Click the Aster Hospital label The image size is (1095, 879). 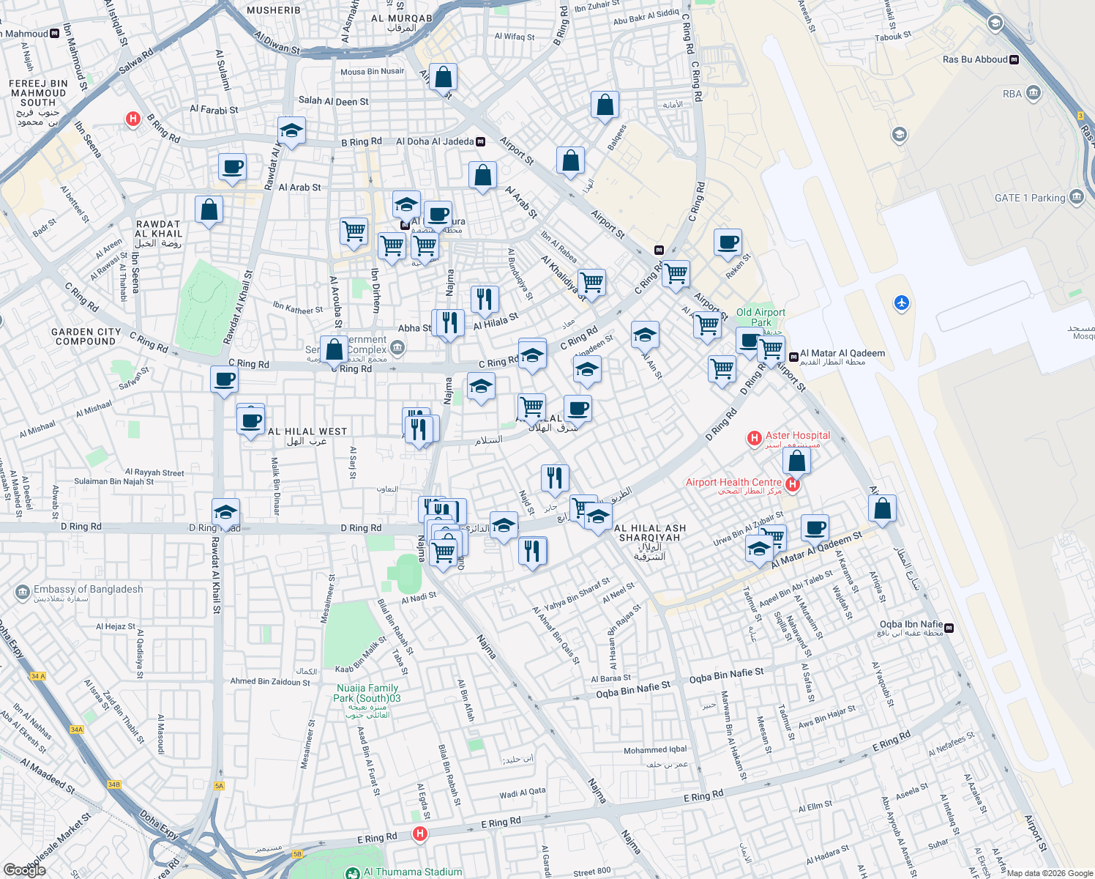click(796, 435)
